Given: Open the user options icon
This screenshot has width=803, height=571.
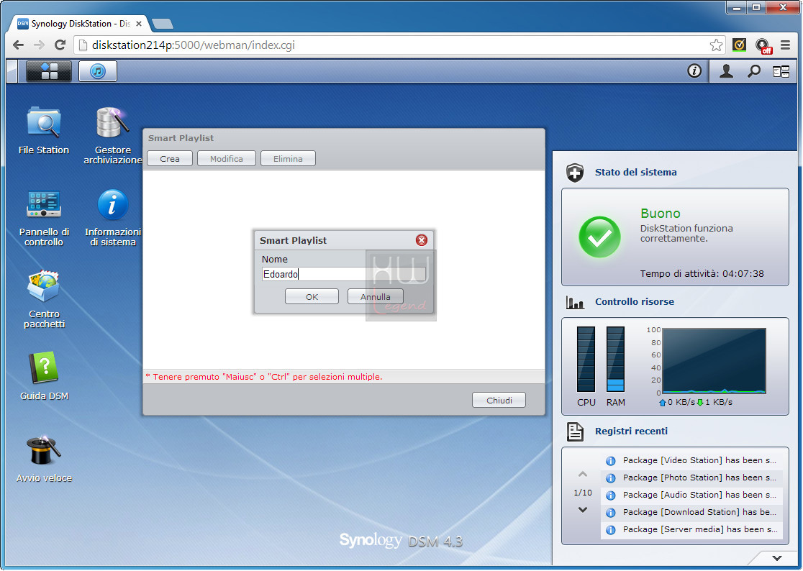Looking at the screenshot, I should click(726, 71).
